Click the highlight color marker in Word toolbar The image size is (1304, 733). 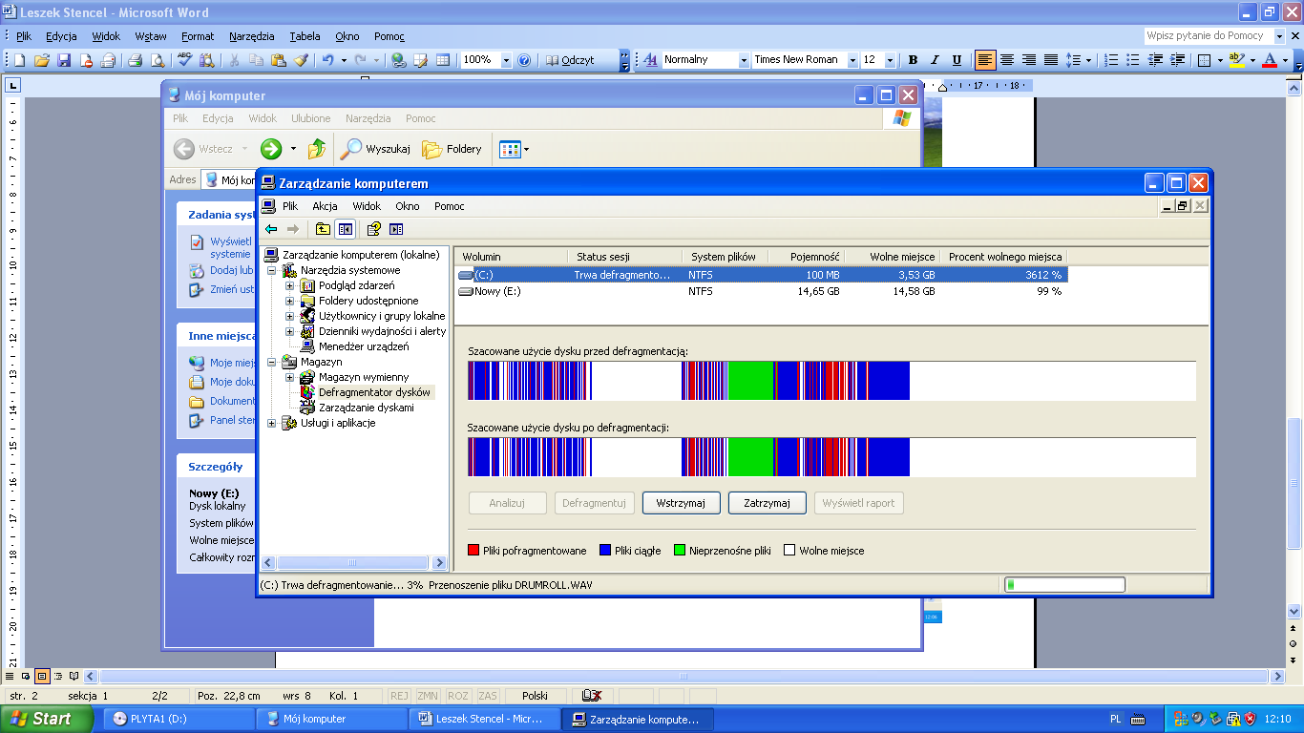coord(1235,60)
